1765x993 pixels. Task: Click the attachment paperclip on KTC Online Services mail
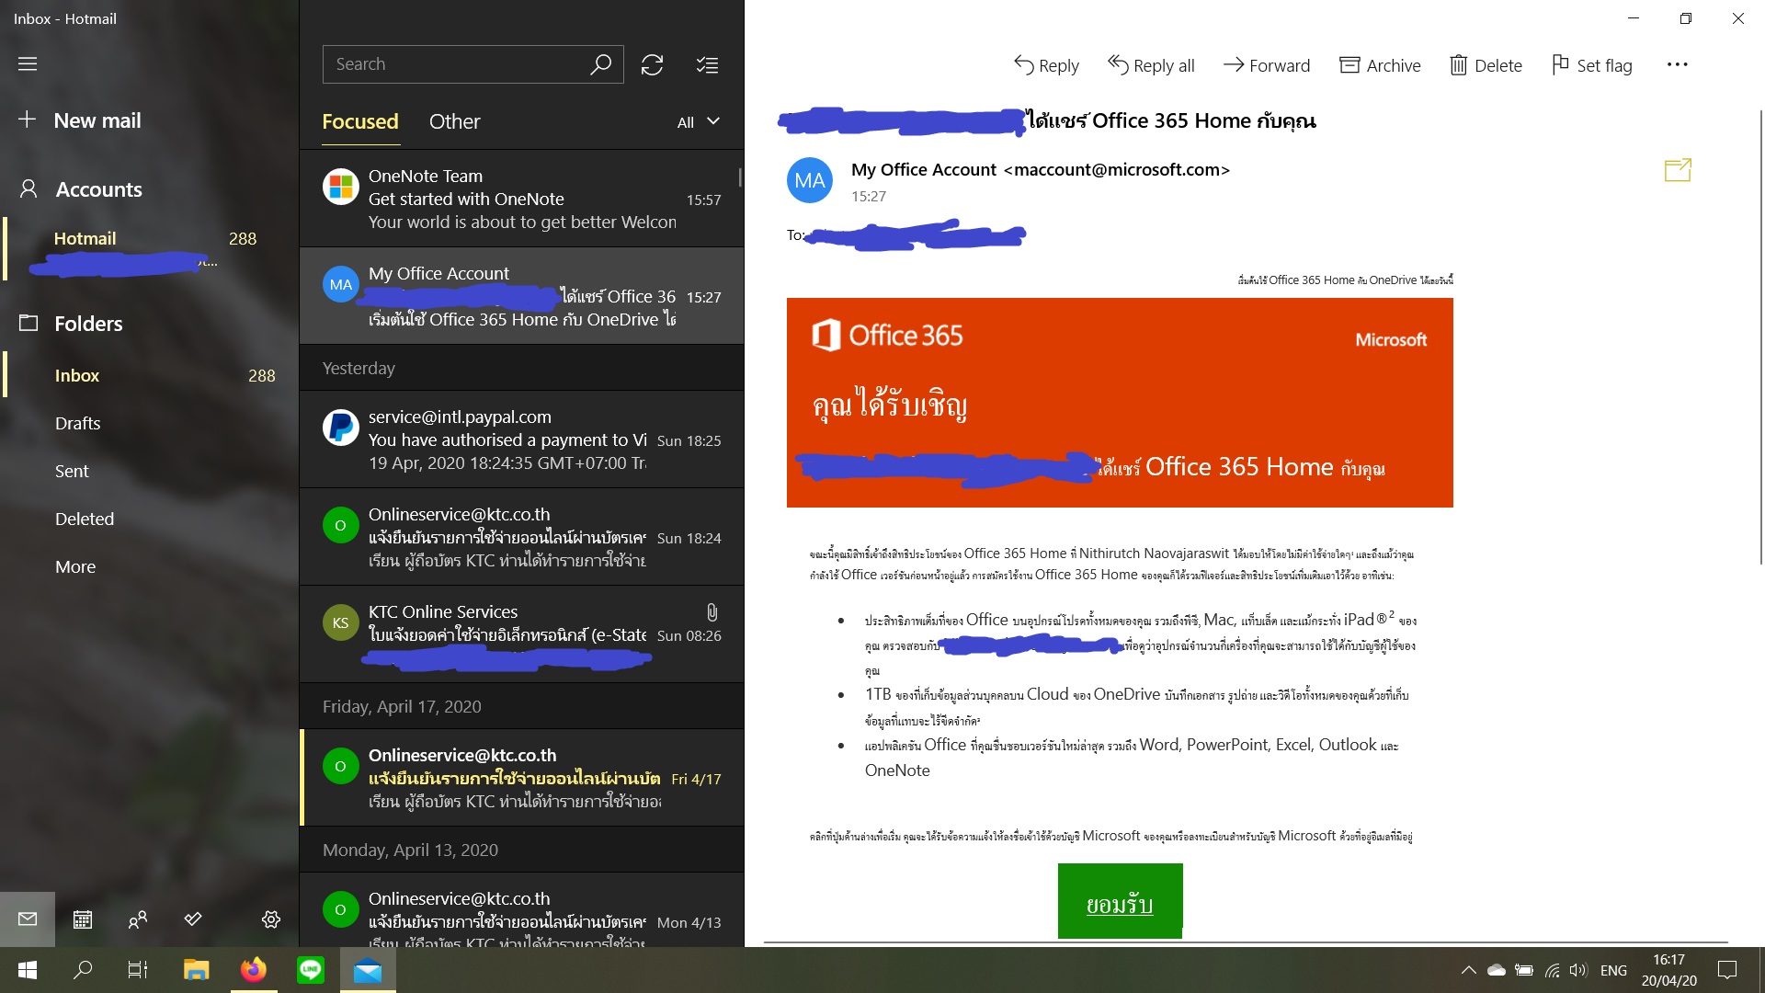click(712, 611)
